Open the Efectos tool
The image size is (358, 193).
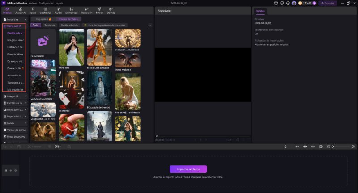pos(111,11)
